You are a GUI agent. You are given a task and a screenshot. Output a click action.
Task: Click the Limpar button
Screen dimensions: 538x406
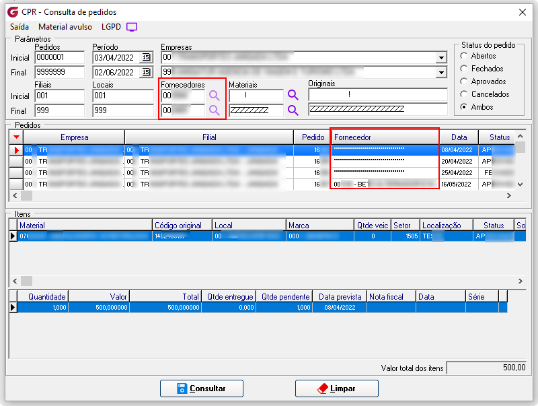pyautogui.click(x=337, y=388)
